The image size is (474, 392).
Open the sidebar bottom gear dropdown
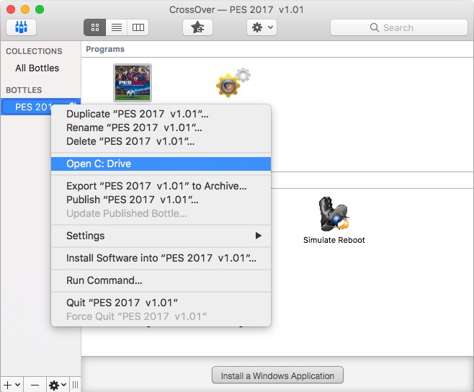coord(57,385)
